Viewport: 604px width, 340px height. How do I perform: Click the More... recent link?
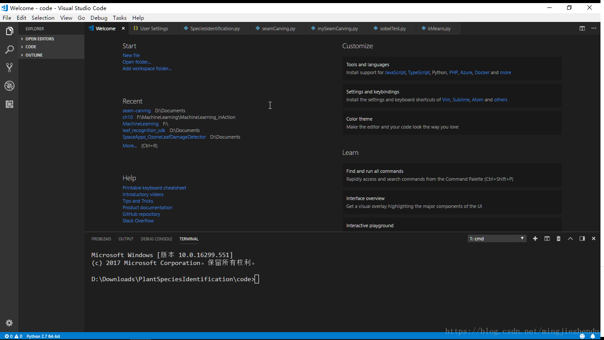(130, 146)
